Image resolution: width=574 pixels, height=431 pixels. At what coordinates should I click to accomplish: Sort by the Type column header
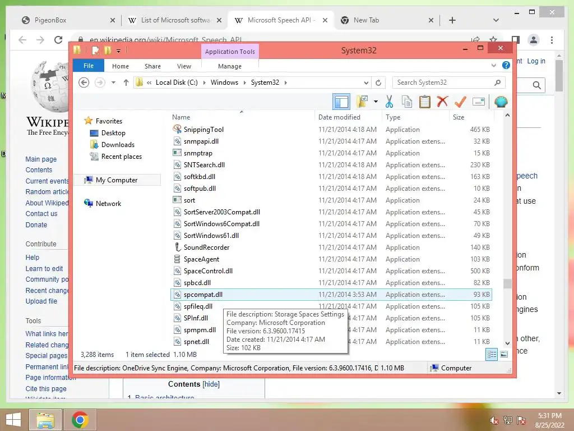393,117
